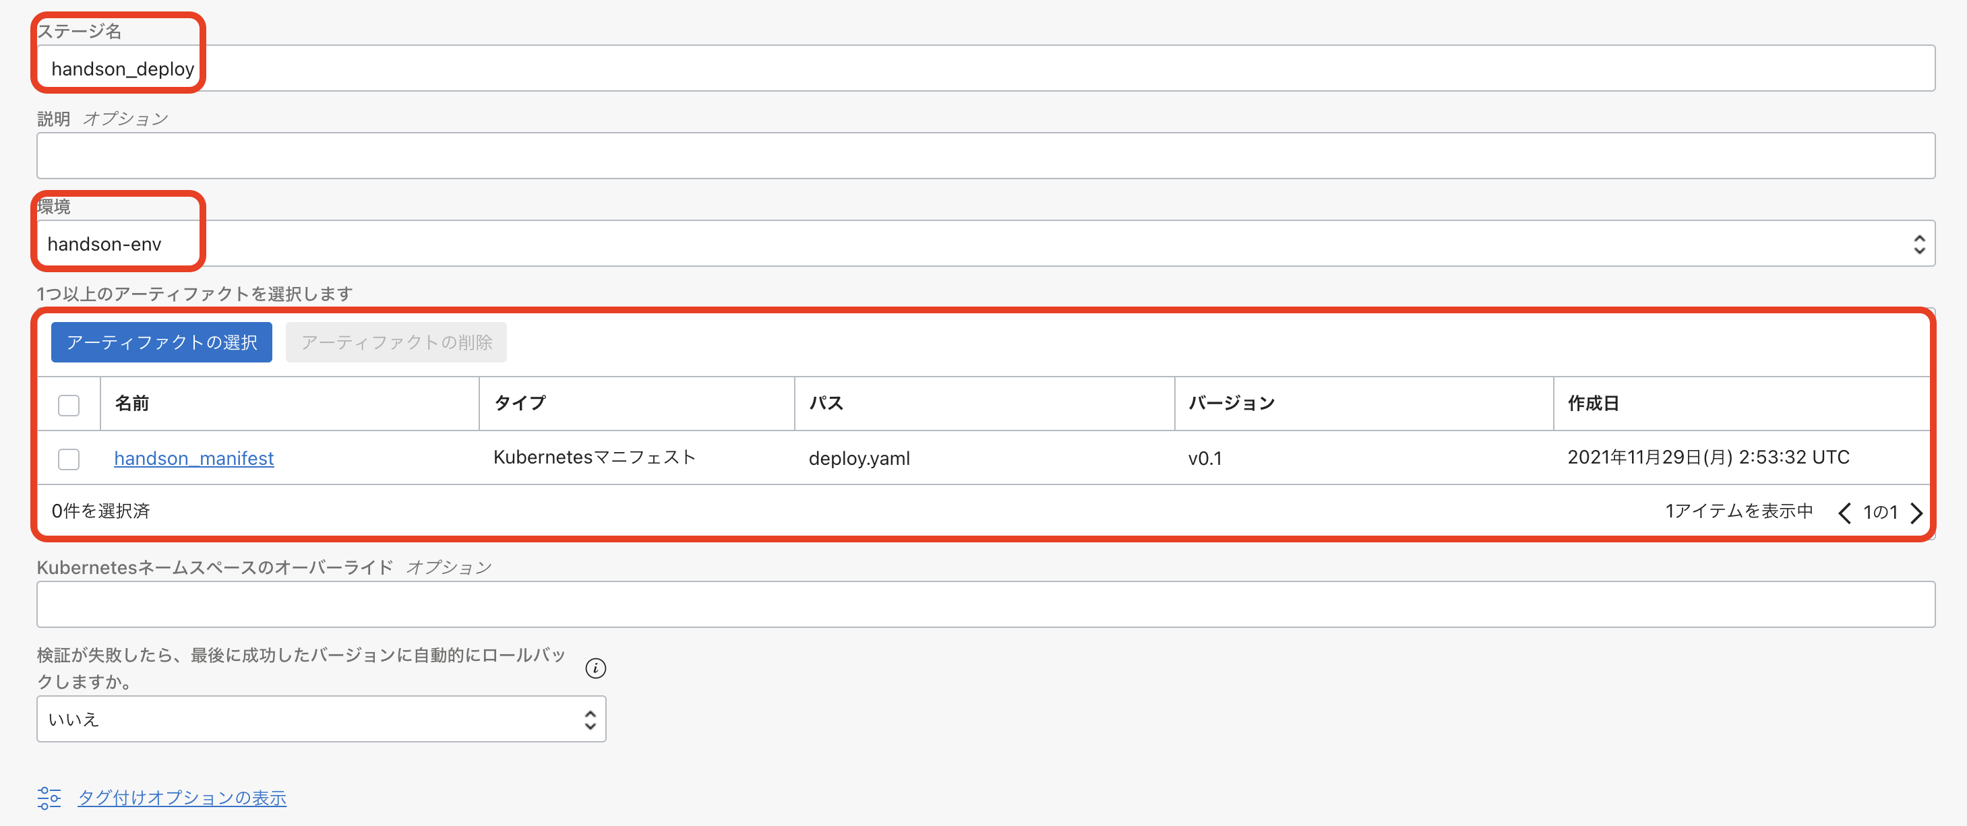Image resolution: width=1967 pixels, height=826 pixels.
Task: Open the handson_manifest link
Action: [194, 458]
